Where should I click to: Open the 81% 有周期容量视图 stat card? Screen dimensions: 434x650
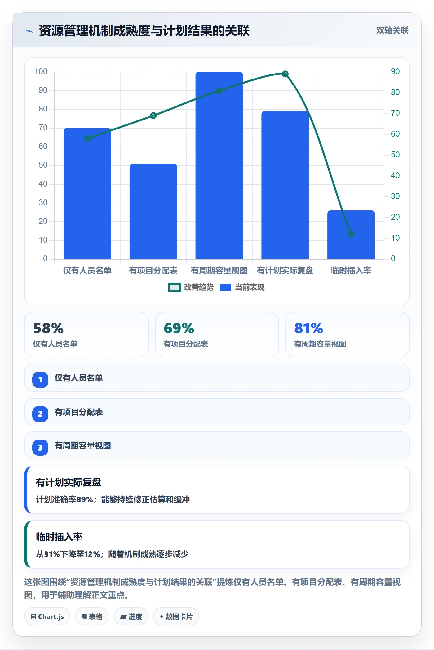348,334
